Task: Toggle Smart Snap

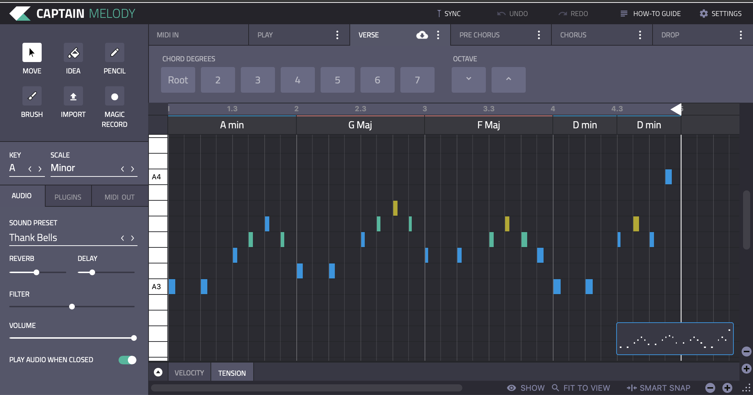Action: (659, 388)
